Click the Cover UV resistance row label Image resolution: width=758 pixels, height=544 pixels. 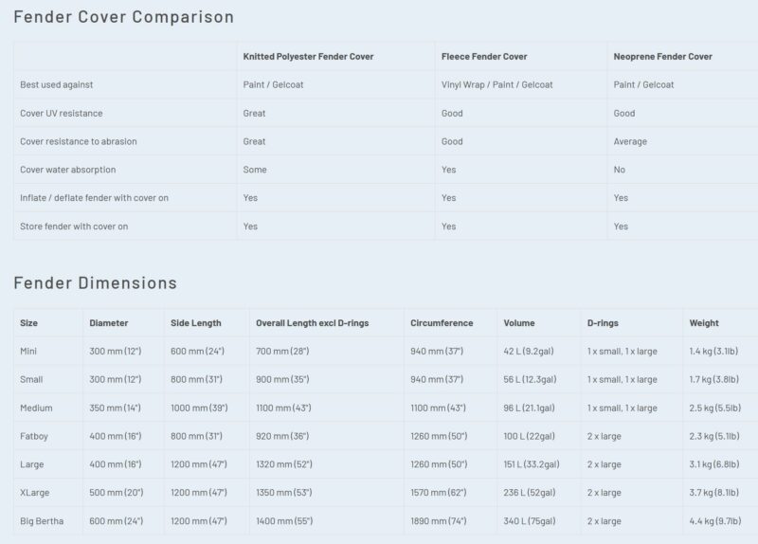coord(62,113)
